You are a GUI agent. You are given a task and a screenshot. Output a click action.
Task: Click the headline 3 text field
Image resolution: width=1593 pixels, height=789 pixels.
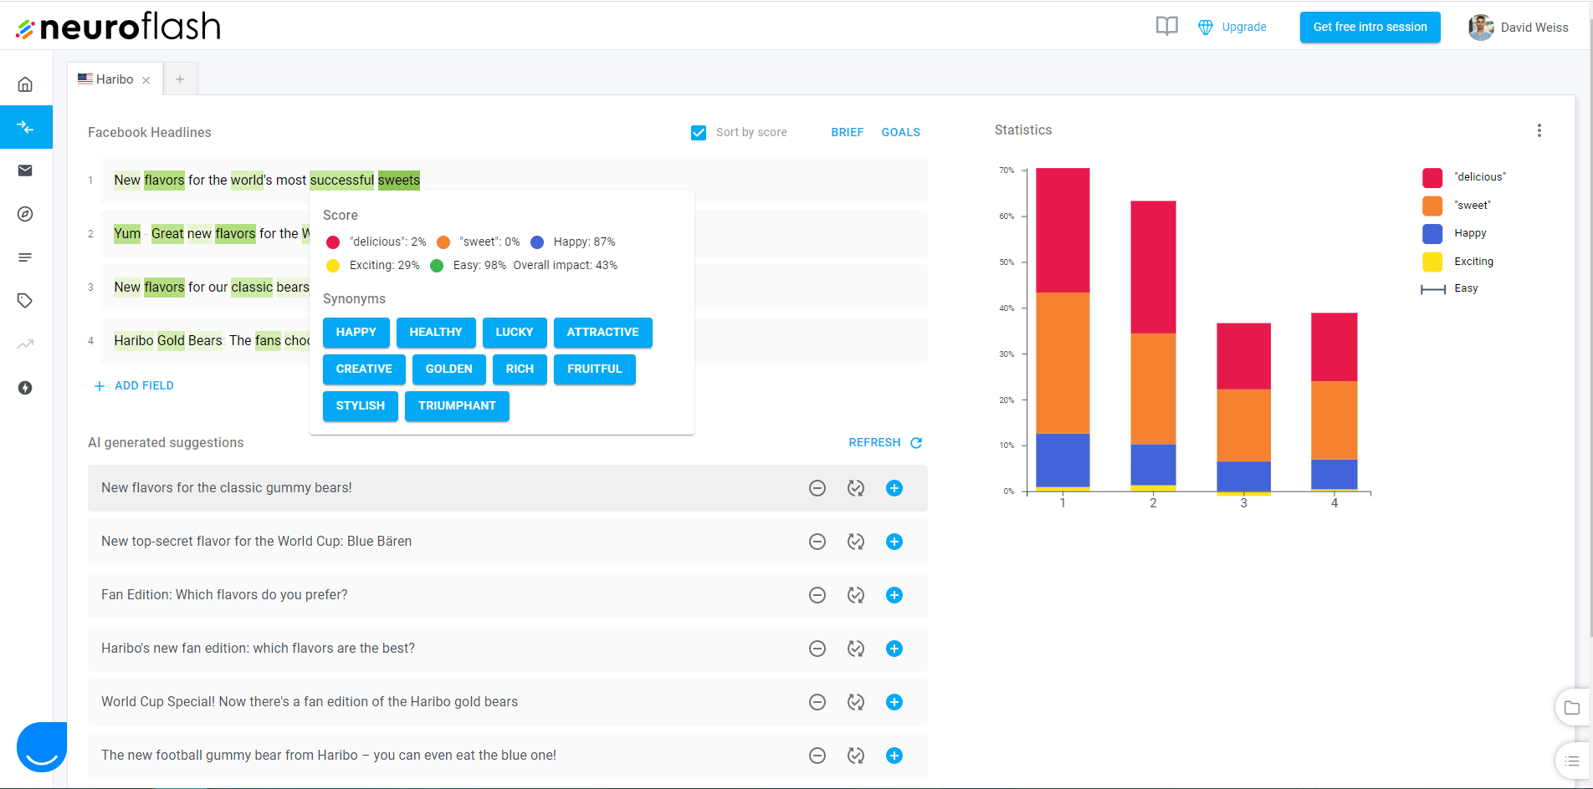[x=209, y=288]
